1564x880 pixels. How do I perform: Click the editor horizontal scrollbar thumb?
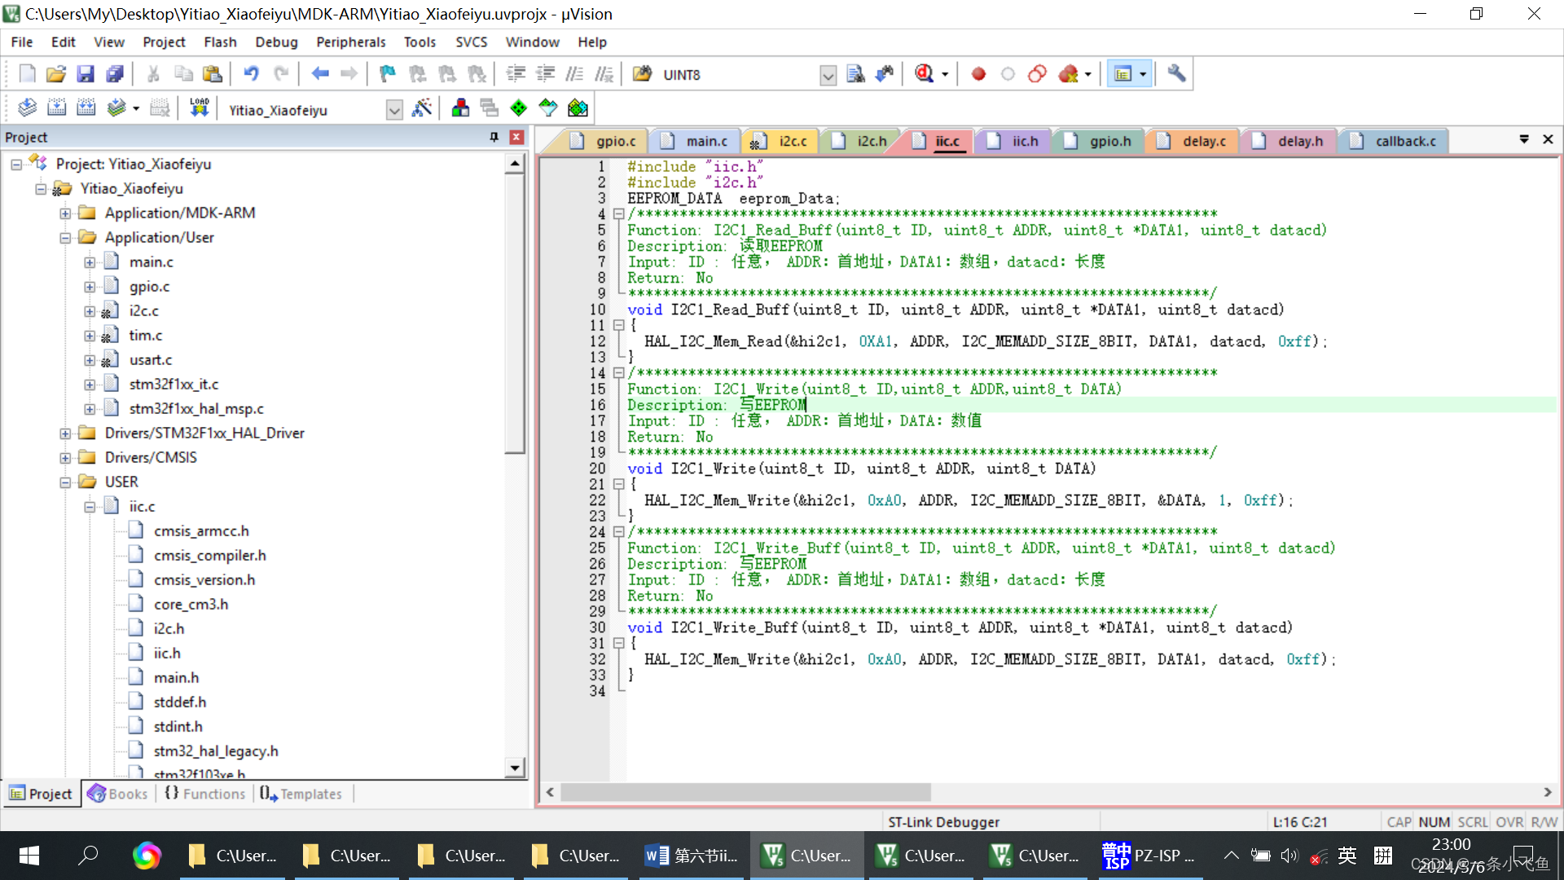tap(745, 792)
